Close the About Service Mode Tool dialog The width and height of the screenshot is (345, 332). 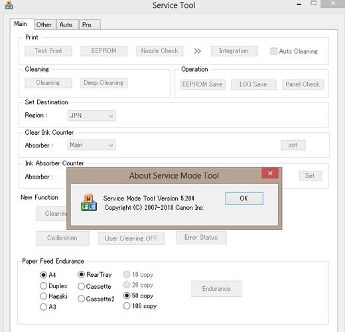(x=270, y=173)
